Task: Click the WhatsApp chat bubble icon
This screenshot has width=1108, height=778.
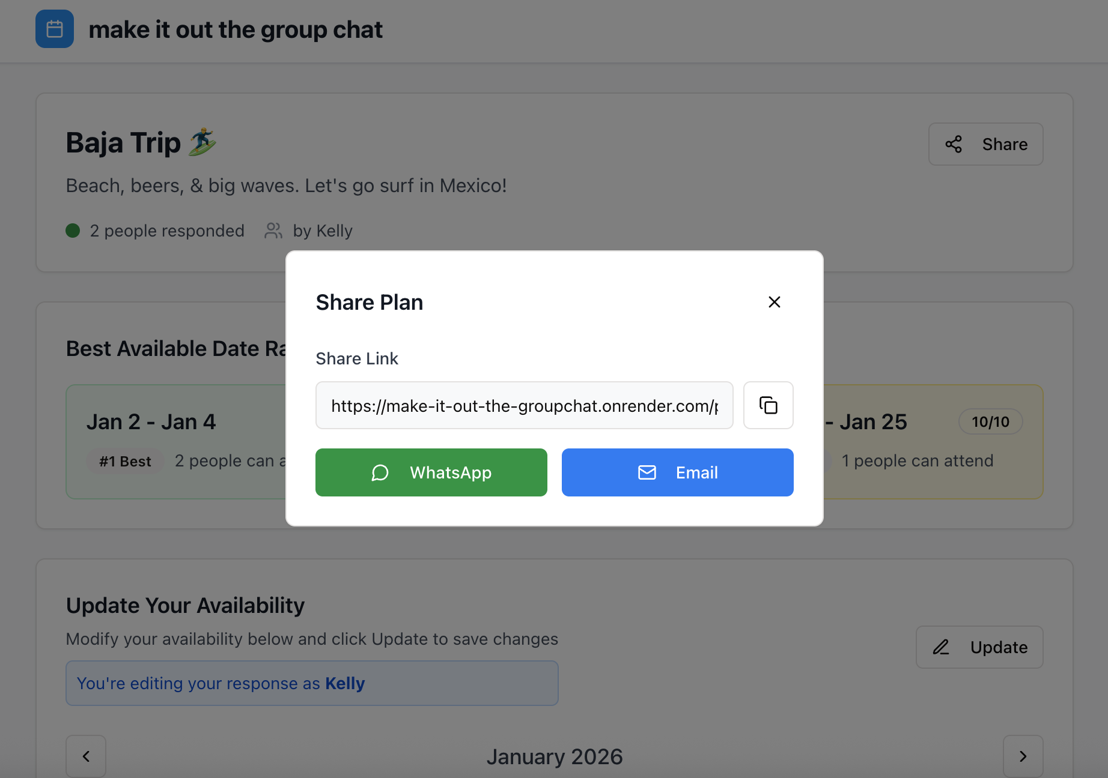Action: (x=380, y=473)
